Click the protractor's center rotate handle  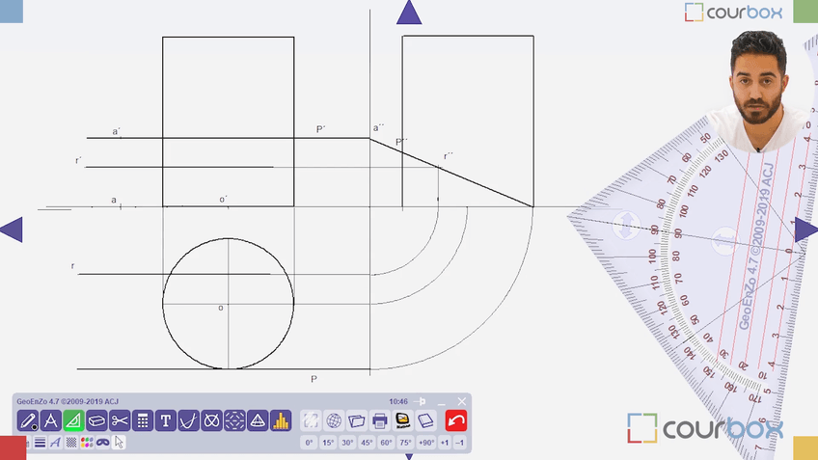pyautogui.click(x=725, y=241)
